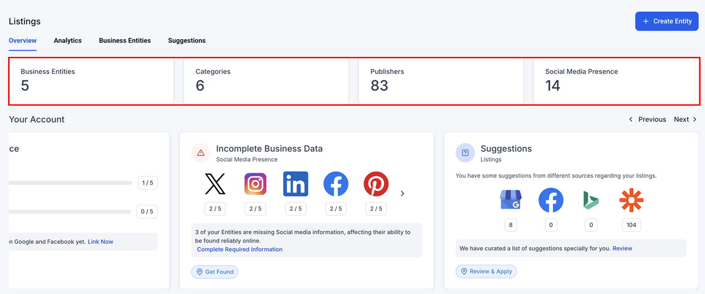Click the Facebook icon under Incomplete Business Data

coord(336,184)
